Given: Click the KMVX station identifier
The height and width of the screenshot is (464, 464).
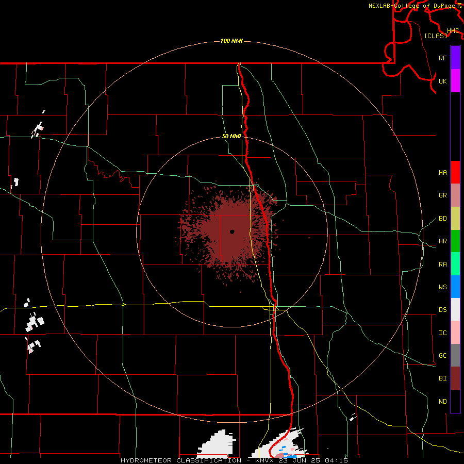Looking at the screenshot, I should [x=266, y=460].
